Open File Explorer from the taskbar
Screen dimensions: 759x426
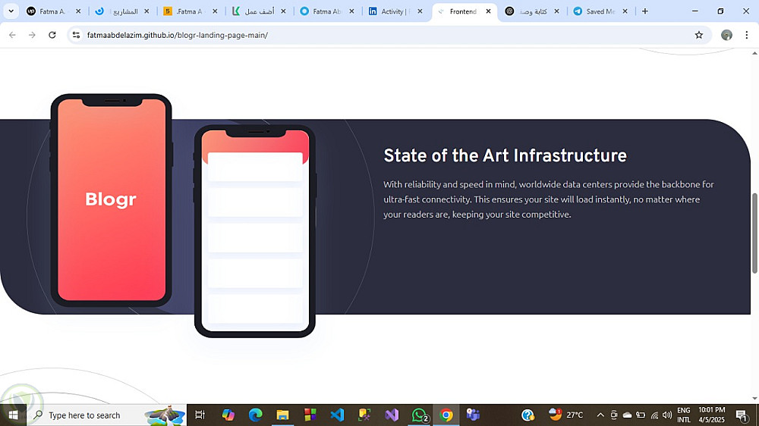coord(282,415)
